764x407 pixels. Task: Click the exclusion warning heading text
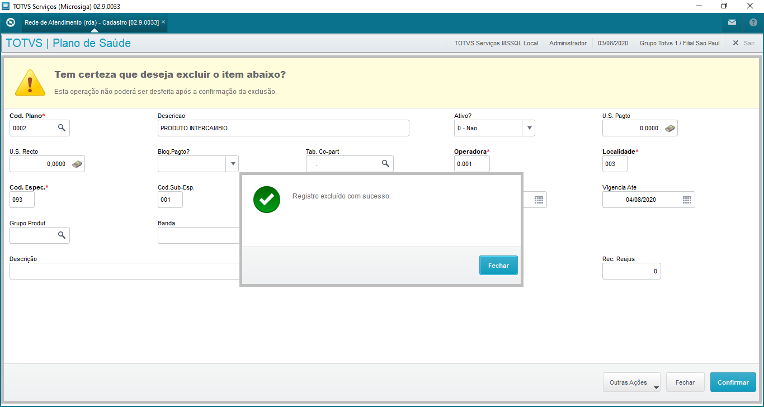(x=170, y=75)
